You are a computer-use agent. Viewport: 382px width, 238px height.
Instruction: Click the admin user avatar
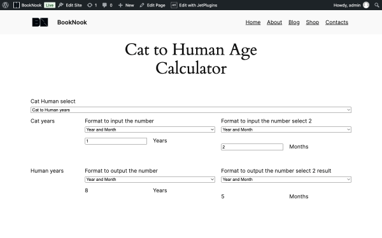(366, 5)
